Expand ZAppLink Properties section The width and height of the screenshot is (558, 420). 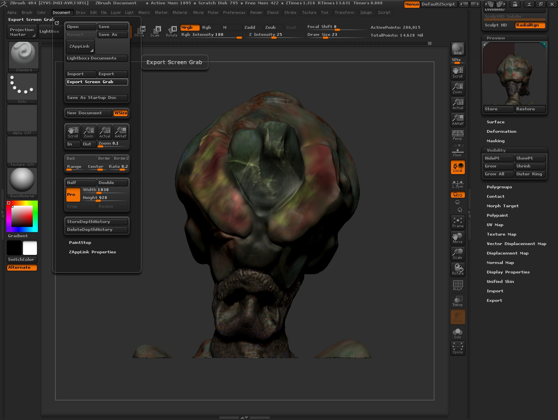point(92,252)
